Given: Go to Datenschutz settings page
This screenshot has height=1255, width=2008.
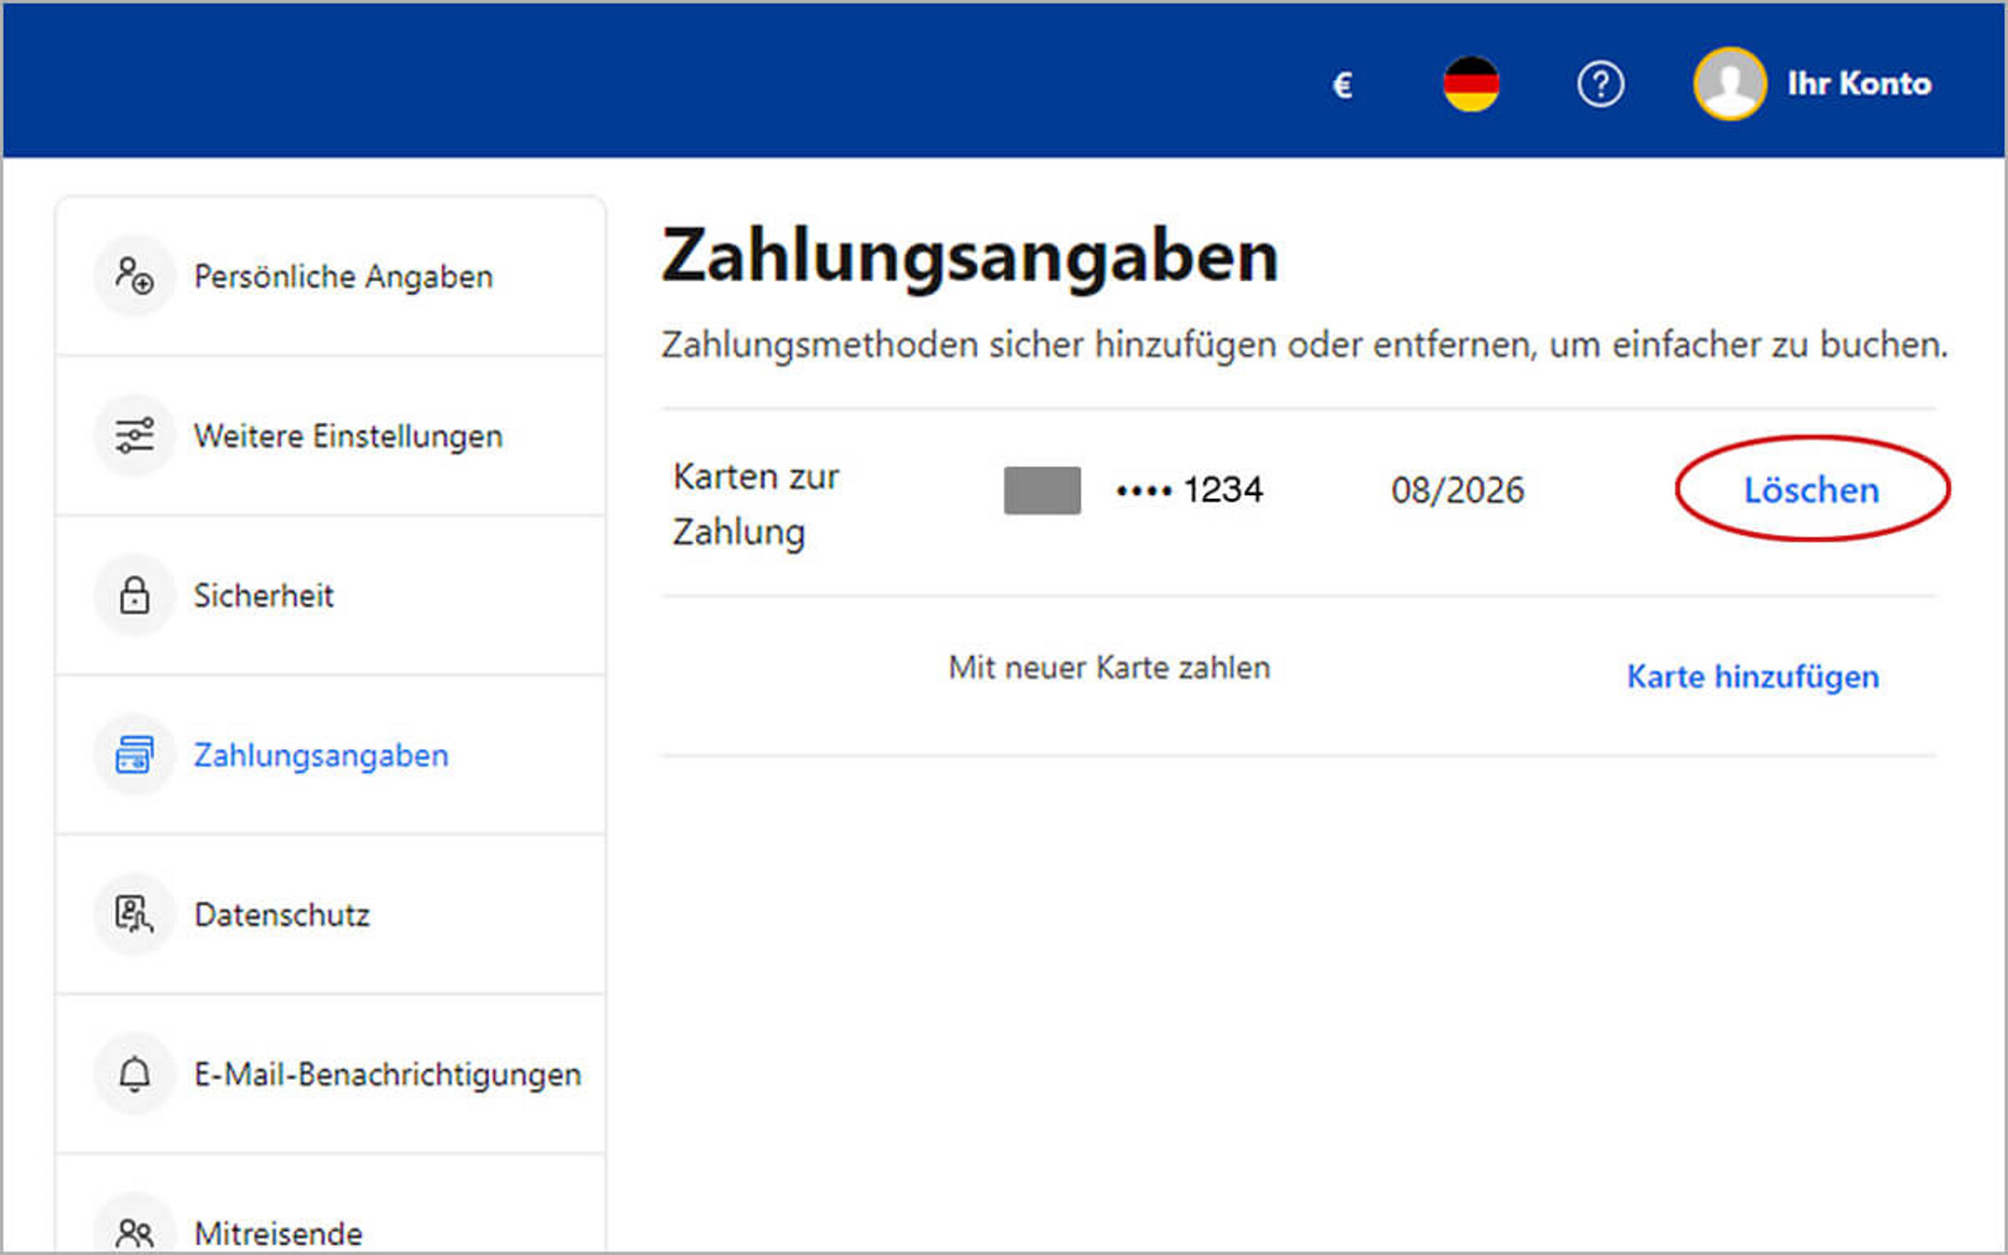Looking at the screenshot, I should coord(282,915).
